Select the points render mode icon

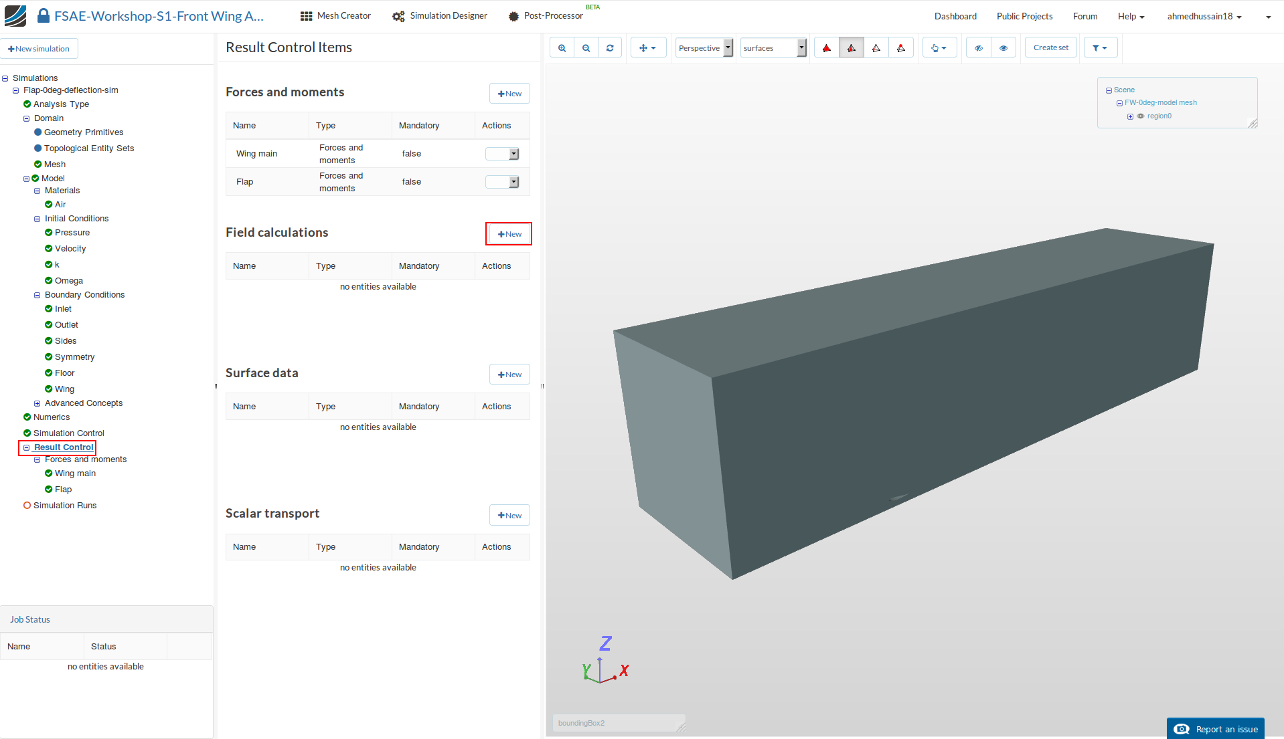click(900, 48)
